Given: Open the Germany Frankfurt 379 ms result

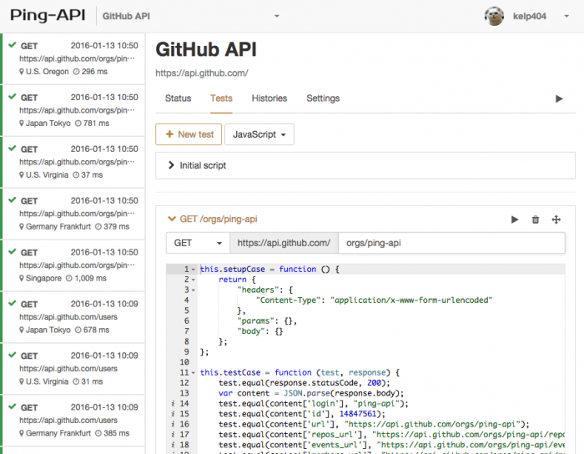Looking at the screenshot, I should 73,214.
